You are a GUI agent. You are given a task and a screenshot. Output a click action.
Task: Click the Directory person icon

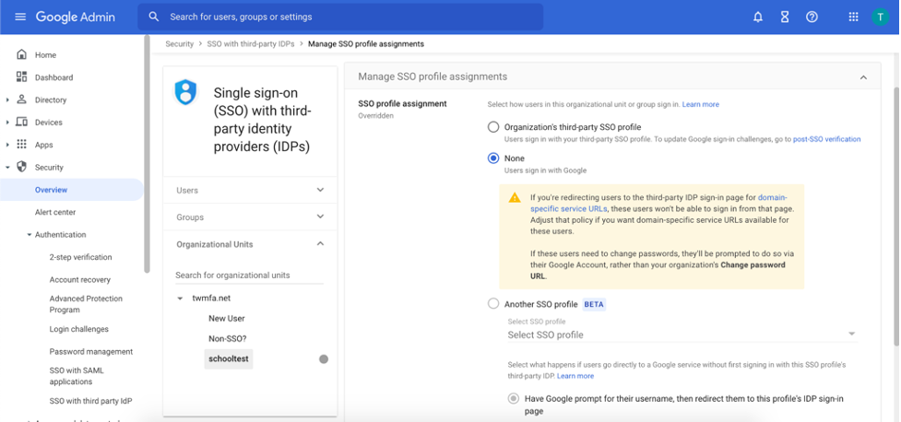coord(22,100)
